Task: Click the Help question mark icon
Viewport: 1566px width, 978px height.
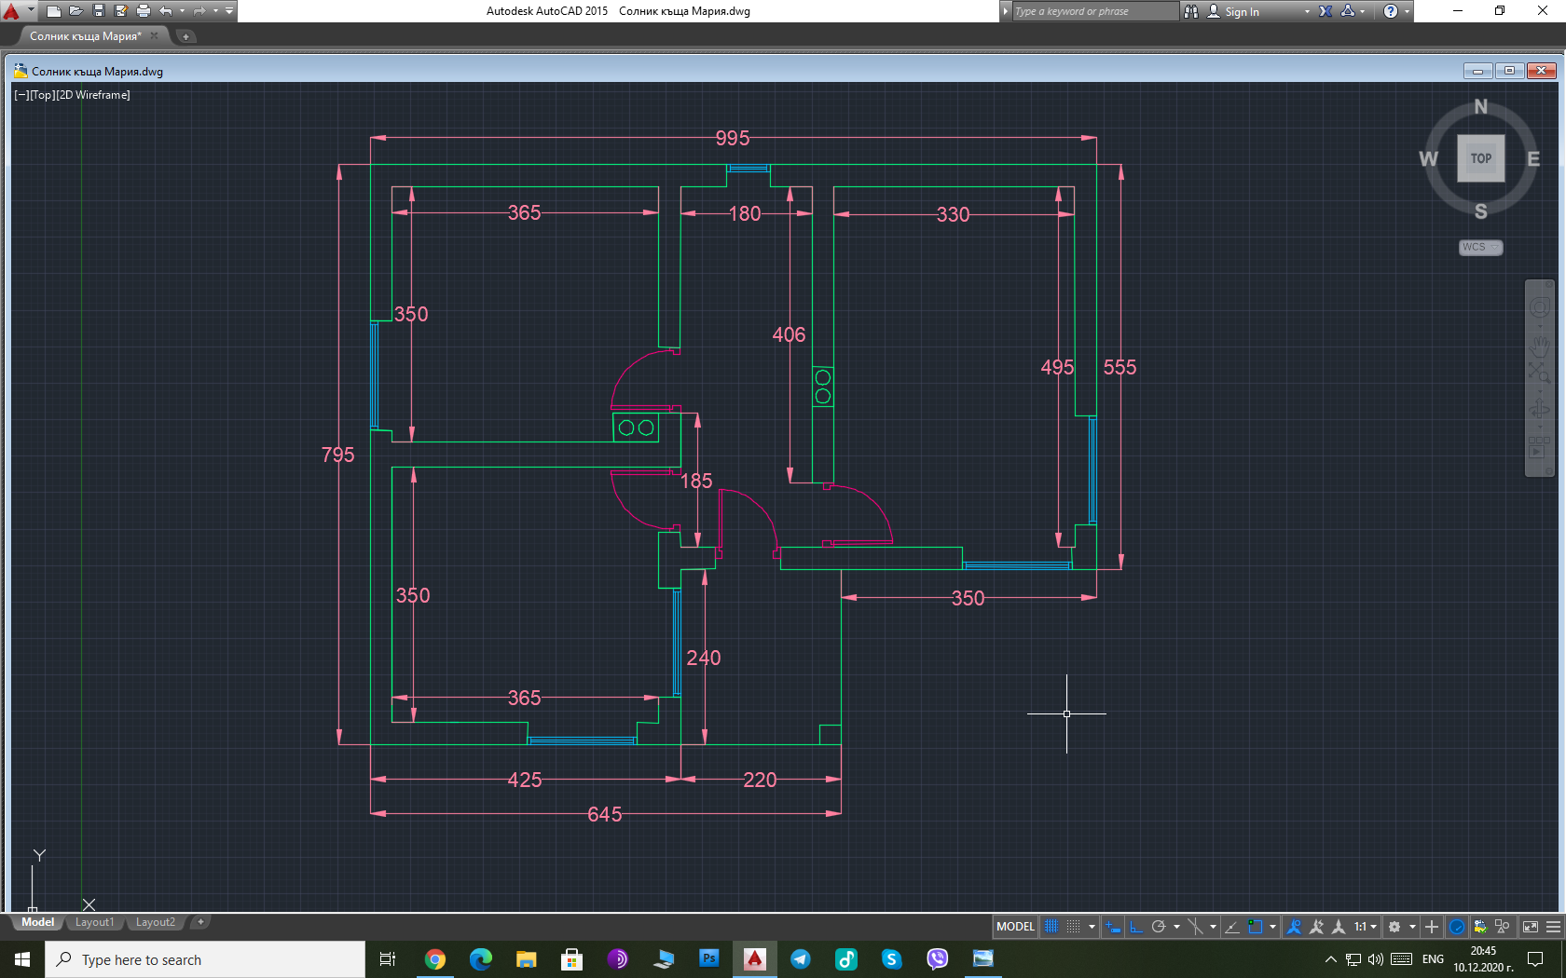Action: (1391, 11)
